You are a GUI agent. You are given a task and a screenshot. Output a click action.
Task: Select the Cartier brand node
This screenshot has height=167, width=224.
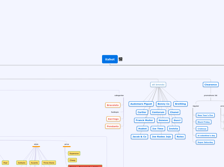(142, 112)
